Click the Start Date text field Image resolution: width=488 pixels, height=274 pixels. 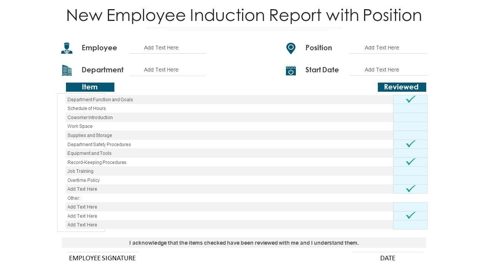point(388,70)
